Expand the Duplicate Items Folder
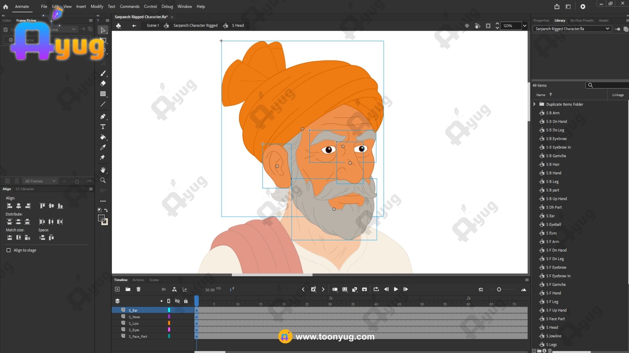 point(534,104)
